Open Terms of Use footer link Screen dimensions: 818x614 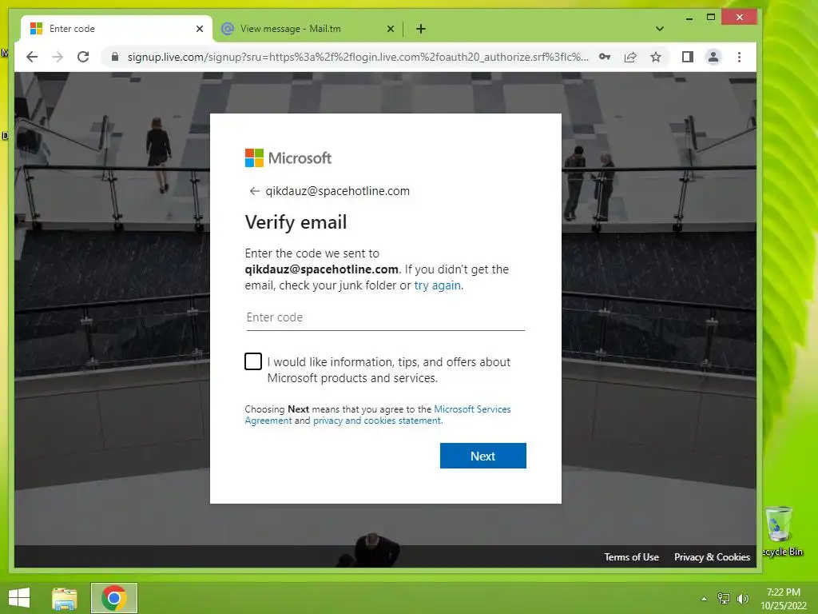click(631, 557)
